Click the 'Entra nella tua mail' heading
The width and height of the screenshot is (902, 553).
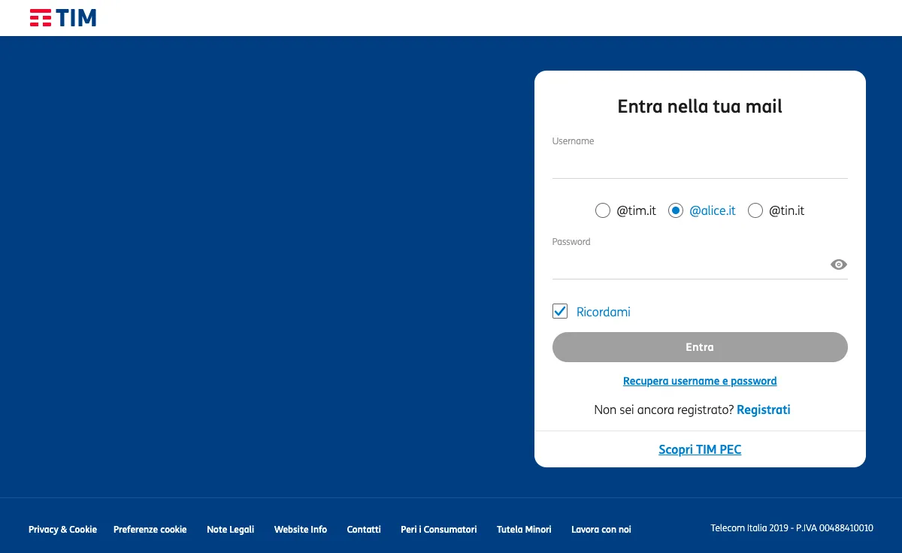click(700, 107)
